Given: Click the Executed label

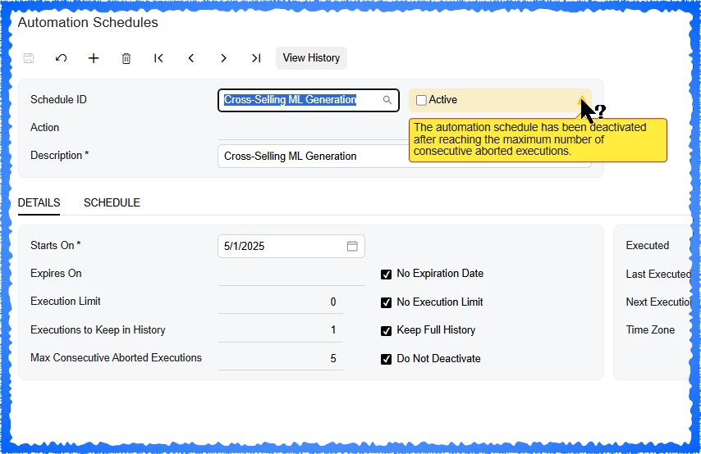Looking at the screenshot, I should click(648, 246).
